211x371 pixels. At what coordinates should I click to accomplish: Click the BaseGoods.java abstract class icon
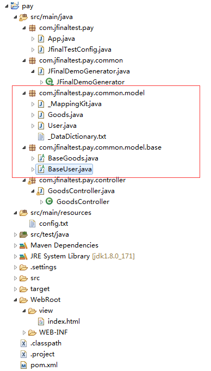[41, 158]
